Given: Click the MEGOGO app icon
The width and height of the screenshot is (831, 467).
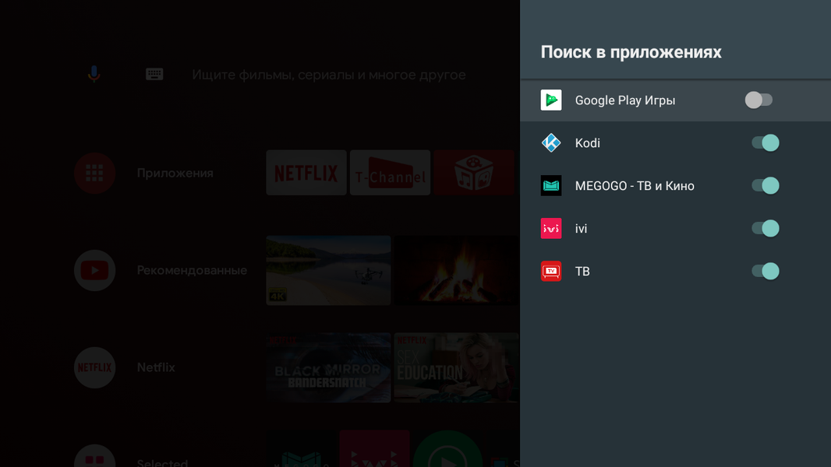Looking at the screenshot, I should (x=551, y=186).
